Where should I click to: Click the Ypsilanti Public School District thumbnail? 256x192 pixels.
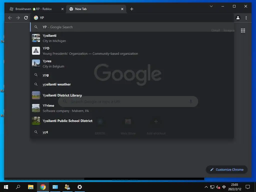[x=36, y=121]
